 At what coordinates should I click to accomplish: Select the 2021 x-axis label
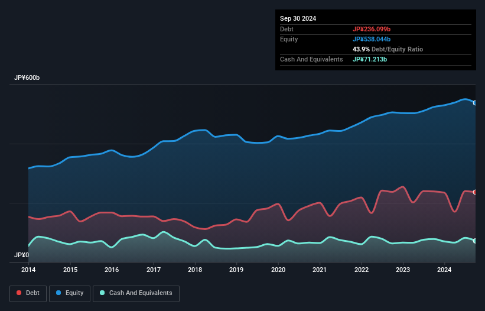point(320,270)
